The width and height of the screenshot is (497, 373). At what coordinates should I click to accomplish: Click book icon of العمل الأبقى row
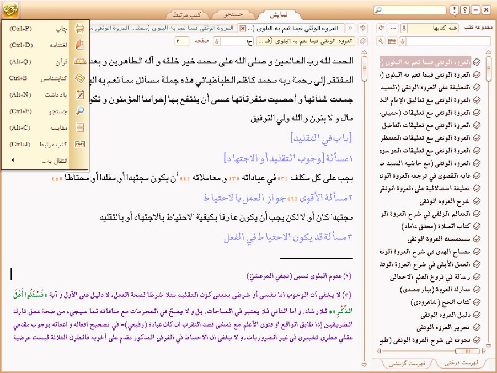pyautogui.click(x=477, y=264)
